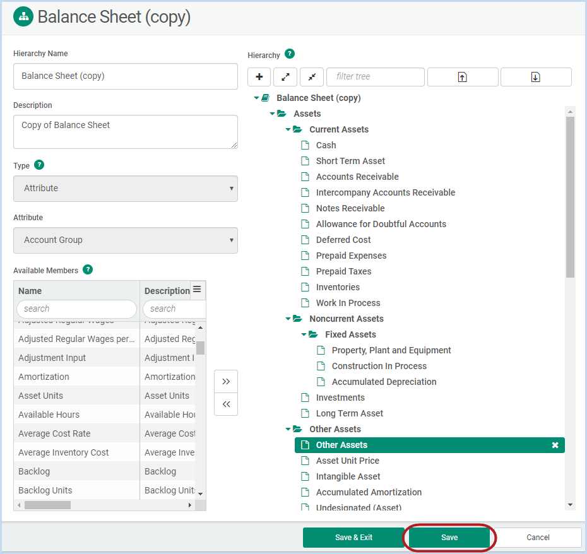Collapse the Other Assets folder node
Image resolution: width=587 pixels, height=554 pixels.
coord(288,429)
